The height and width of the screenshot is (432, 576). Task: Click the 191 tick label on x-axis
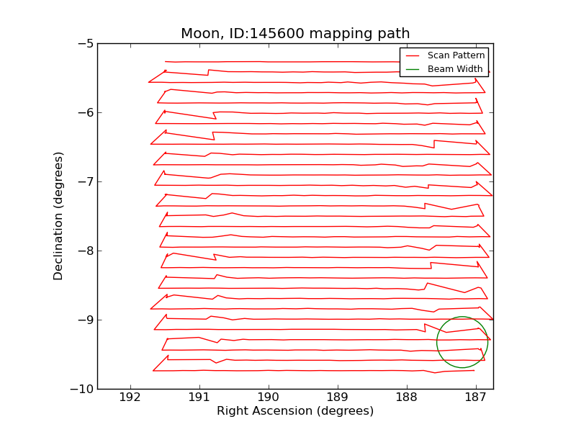[x=199, y=397]
